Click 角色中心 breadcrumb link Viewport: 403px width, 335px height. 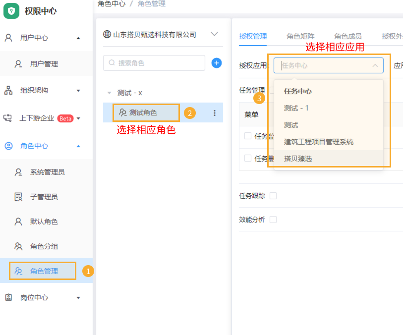pyautogui.click(x=112, y=3)
